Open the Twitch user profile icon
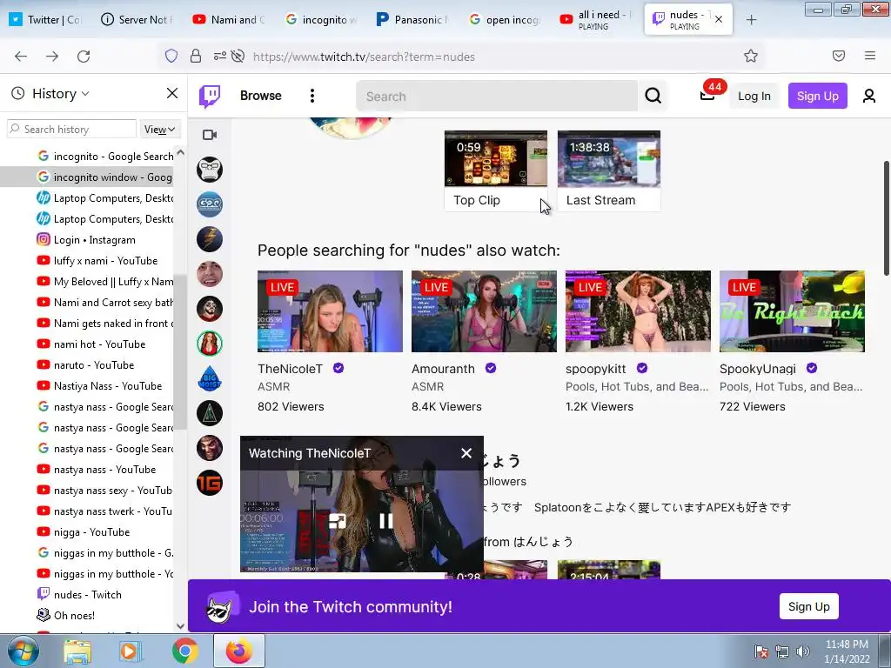Screen dimensions: 891x668 click(869, 96)
